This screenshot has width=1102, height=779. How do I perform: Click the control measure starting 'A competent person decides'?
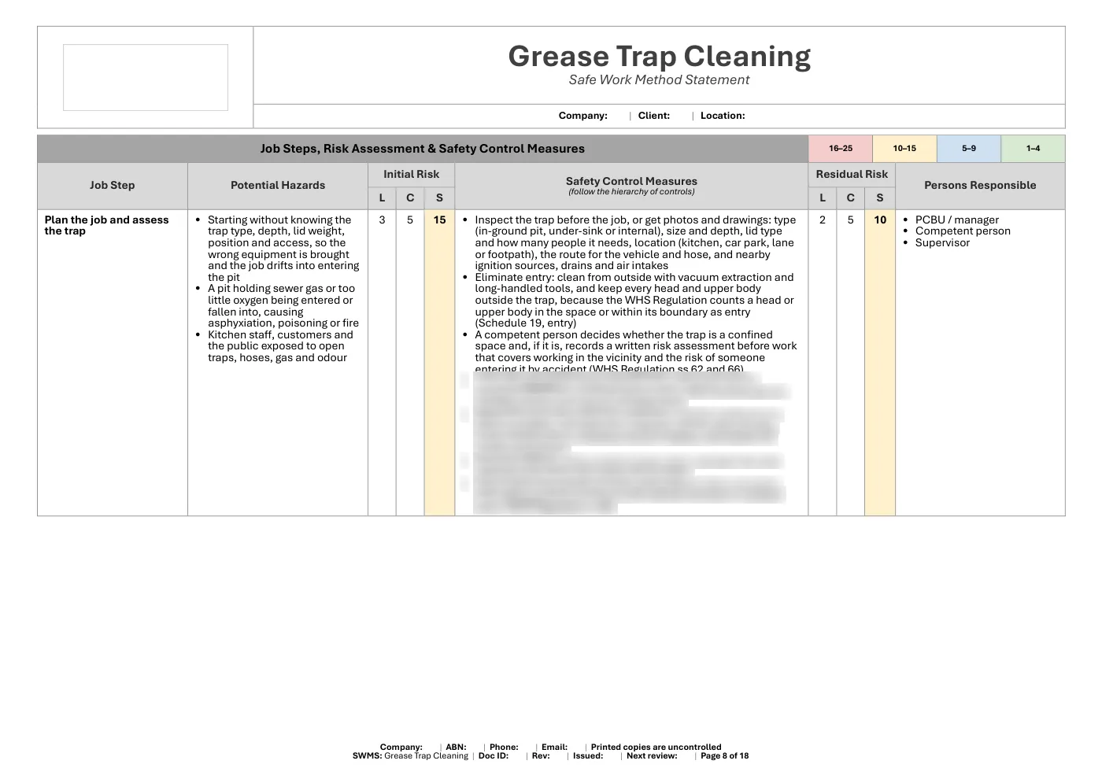(x=636, y=352)
